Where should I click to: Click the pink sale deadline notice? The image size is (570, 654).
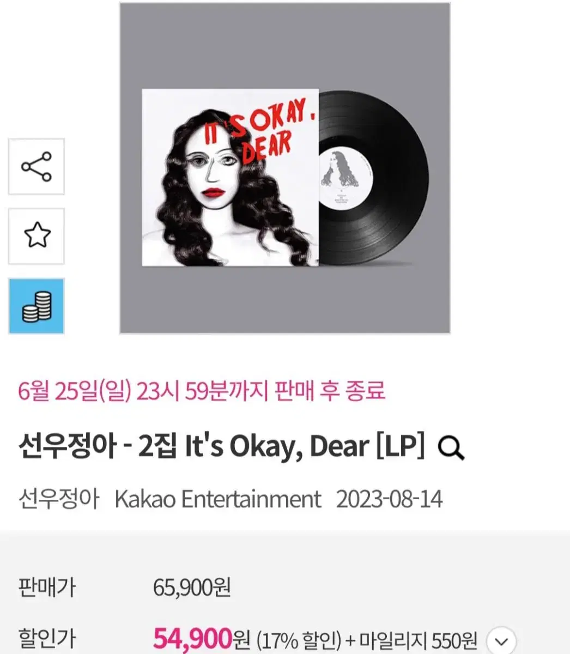[x=202, y=391]
